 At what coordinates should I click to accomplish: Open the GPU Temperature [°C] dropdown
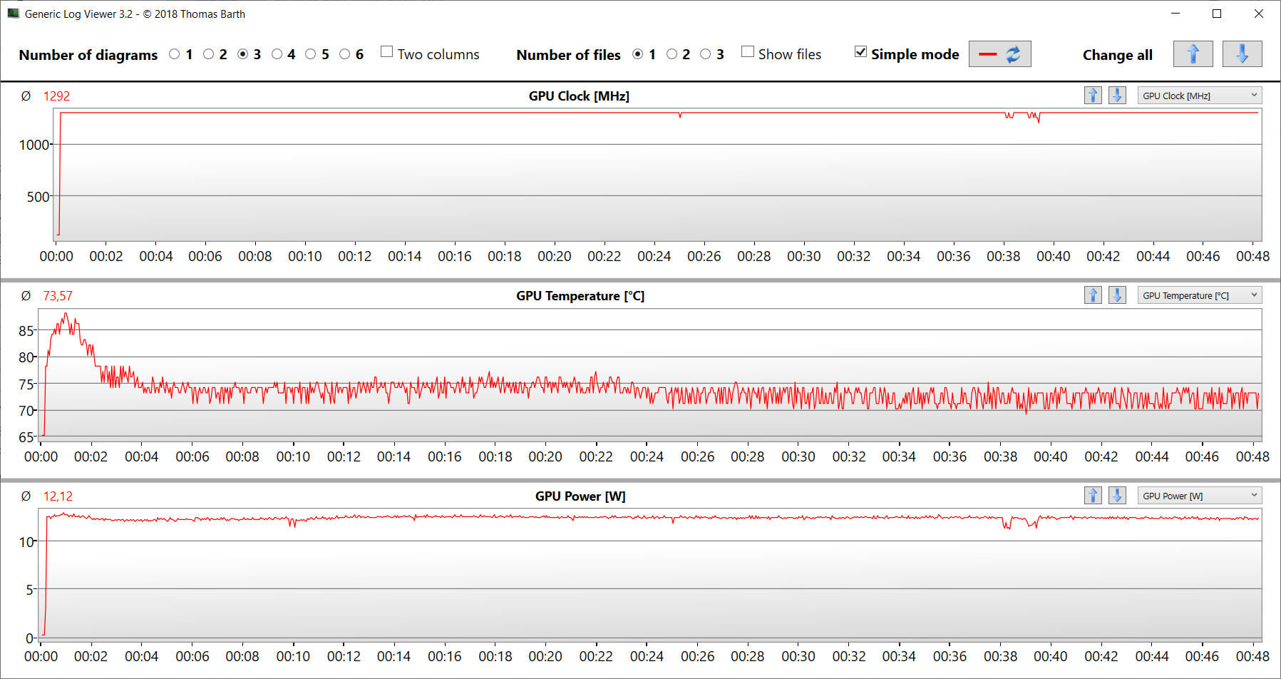[1200, 295]
